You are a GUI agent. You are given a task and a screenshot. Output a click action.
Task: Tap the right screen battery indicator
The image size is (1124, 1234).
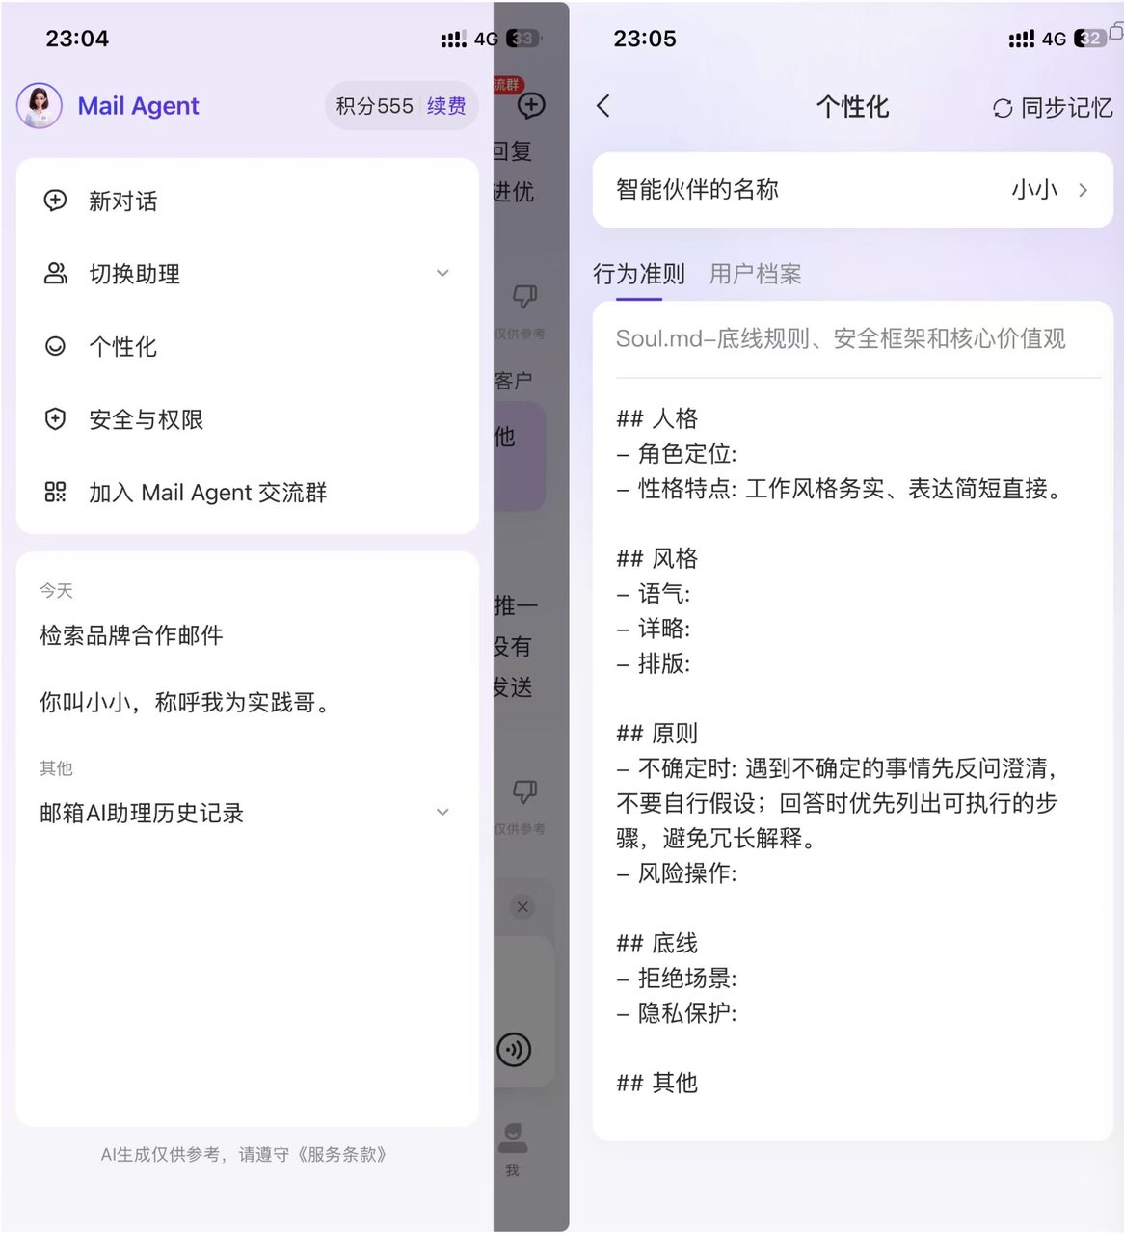click(1090, 39)
